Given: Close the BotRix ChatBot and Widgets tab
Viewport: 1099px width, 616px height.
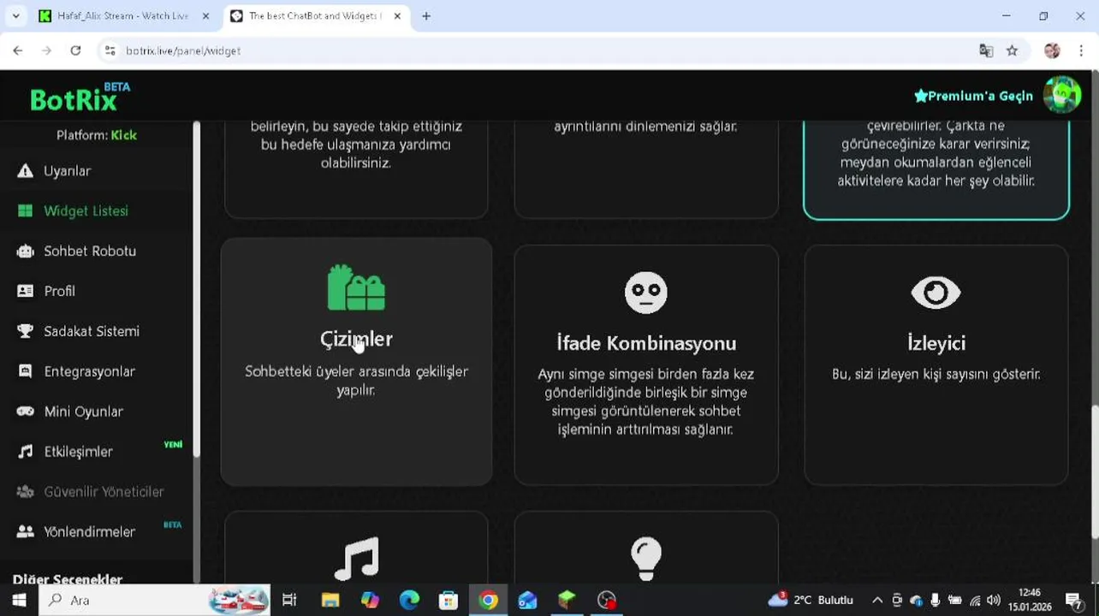Looking at the screenshot, I should [x=397, y=15].
